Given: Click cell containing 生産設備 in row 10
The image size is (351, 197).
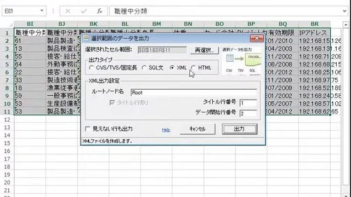Looking at the screenshot, I should coord(61,103).
